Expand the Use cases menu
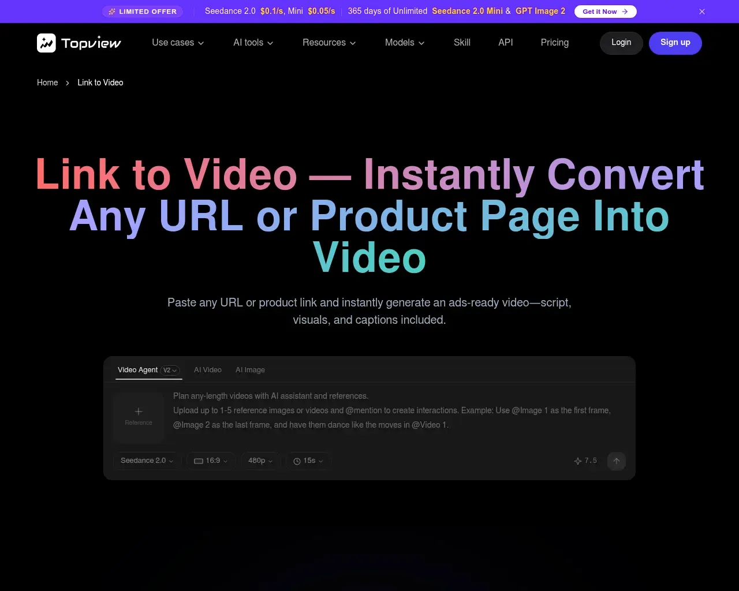Screen dimensions: 739x591 (178, 43)
